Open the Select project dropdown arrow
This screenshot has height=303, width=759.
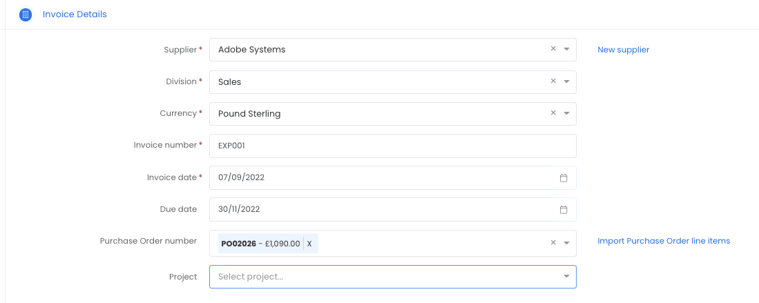(x=566, y=276)
